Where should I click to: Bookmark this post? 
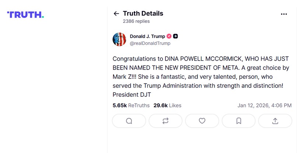(238, 121)
